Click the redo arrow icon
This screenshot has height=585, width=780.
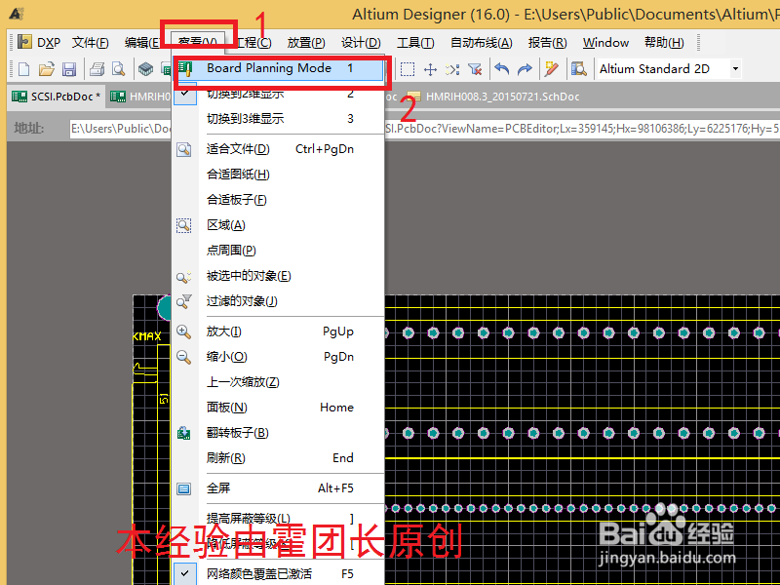pos(525,69)
